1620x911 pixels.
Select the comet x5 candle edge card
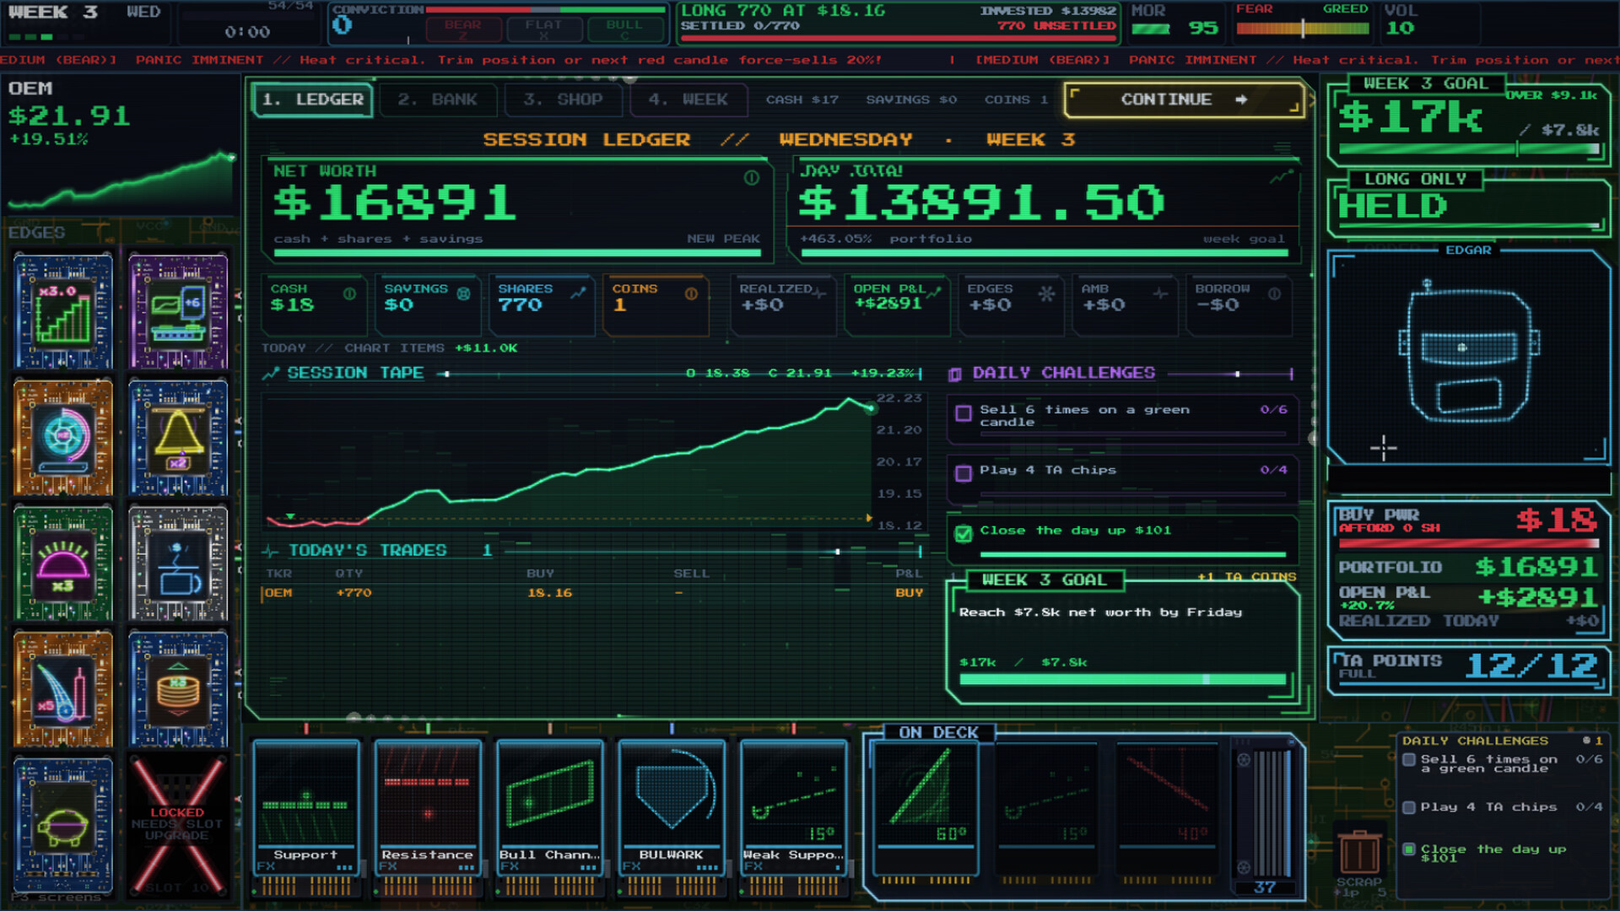[x=63, y=689]
